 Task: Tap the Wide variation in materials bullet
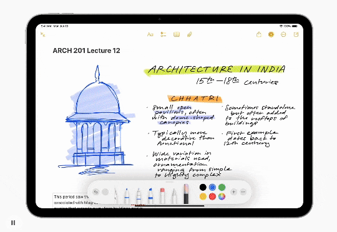click(x=189, y=165)
